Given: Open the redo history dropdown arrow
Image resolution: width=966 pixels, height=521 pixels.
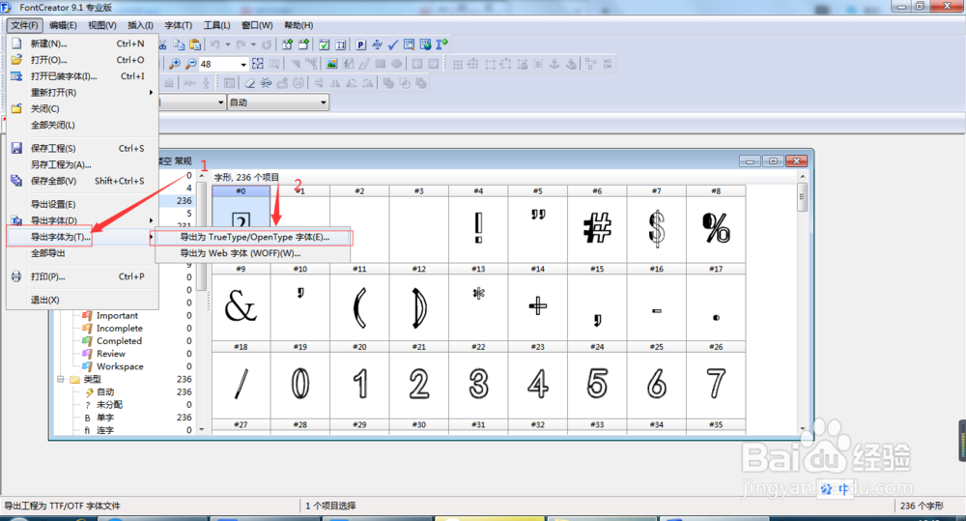Looking at the screenshot, I should 253,44.
